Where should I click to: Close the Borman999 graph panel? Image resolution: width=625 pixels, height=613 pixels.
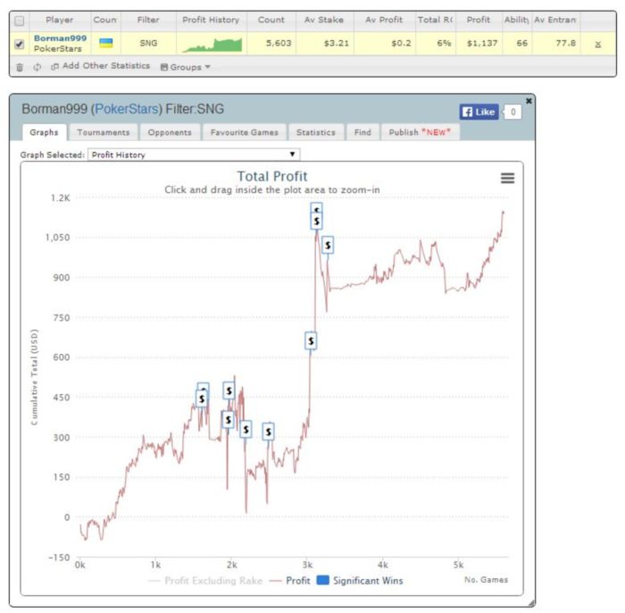pyautogui.click(x=529, y=101)
